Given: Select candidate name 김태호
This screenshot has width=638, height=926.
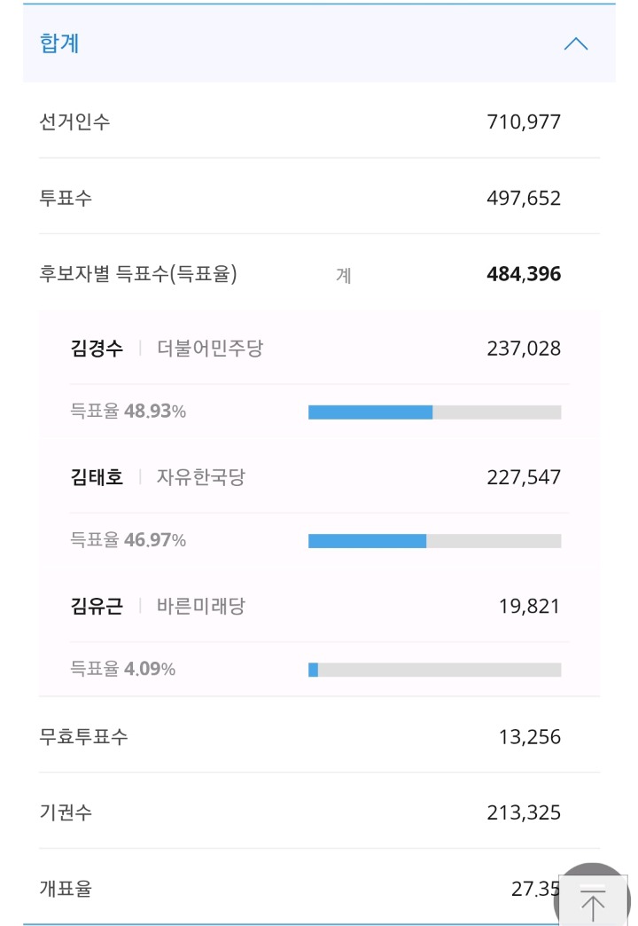Looking at the screenshot, I should 96,476.
